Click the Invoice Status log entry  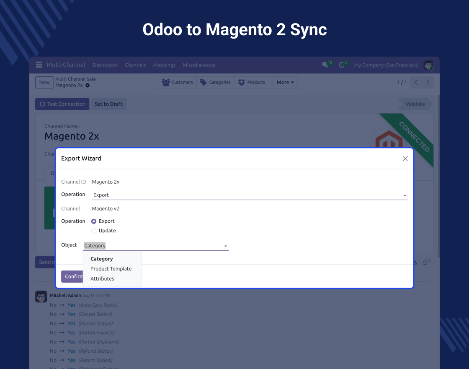[x=81, y=323]
